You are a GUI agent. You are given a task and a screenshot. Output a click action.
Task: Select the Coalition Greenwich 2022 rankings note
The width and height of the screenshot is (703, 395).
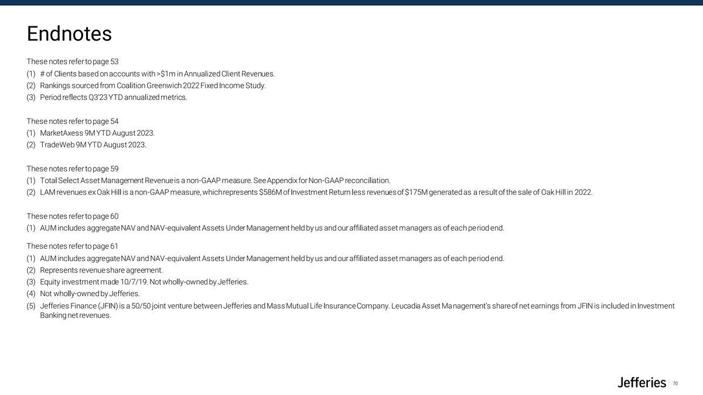(x=146, y=85)
